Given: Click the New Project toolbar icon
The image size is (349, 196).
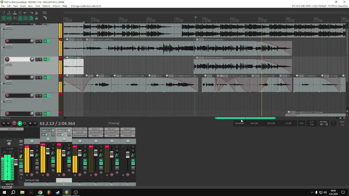Looking at the screenshot, I should (x=4, y=13).
